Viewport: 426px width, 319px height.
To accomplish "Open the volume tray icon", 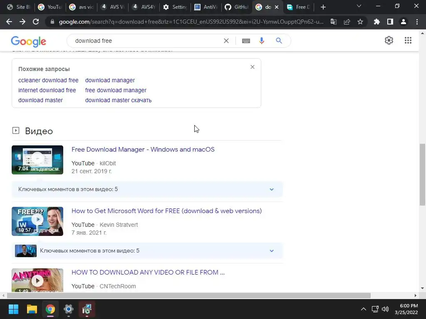I will pos(385,309).
